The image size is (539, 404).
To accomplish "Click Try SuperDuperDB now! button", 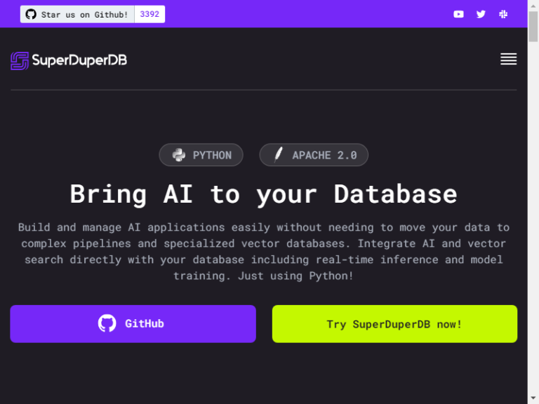I will 394,323.
